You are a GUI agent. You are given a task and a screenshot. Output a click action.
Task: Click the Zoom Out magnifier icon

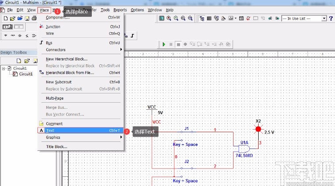(176, 19)
